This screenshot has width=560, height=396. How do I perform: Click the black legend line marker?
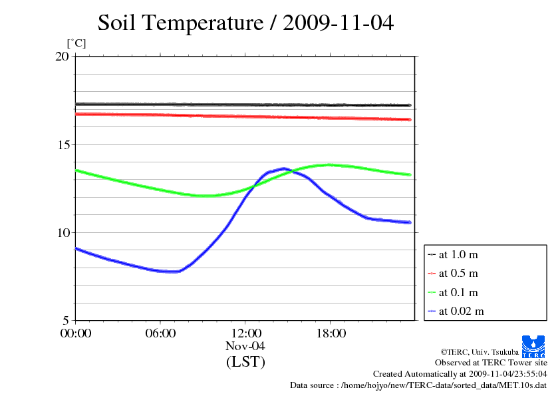[432, 254]
